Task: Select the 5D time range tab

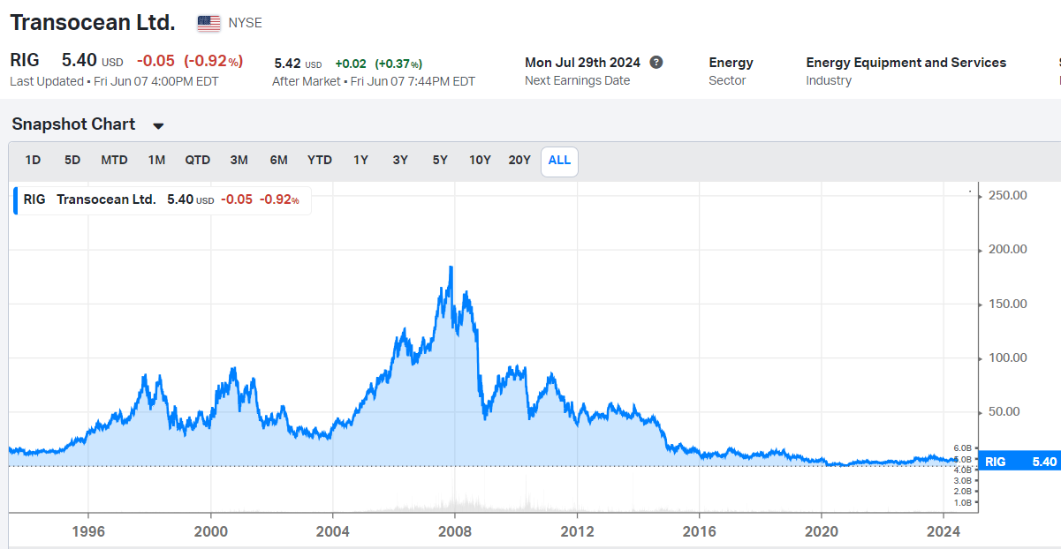Action: tap(72, 160)
